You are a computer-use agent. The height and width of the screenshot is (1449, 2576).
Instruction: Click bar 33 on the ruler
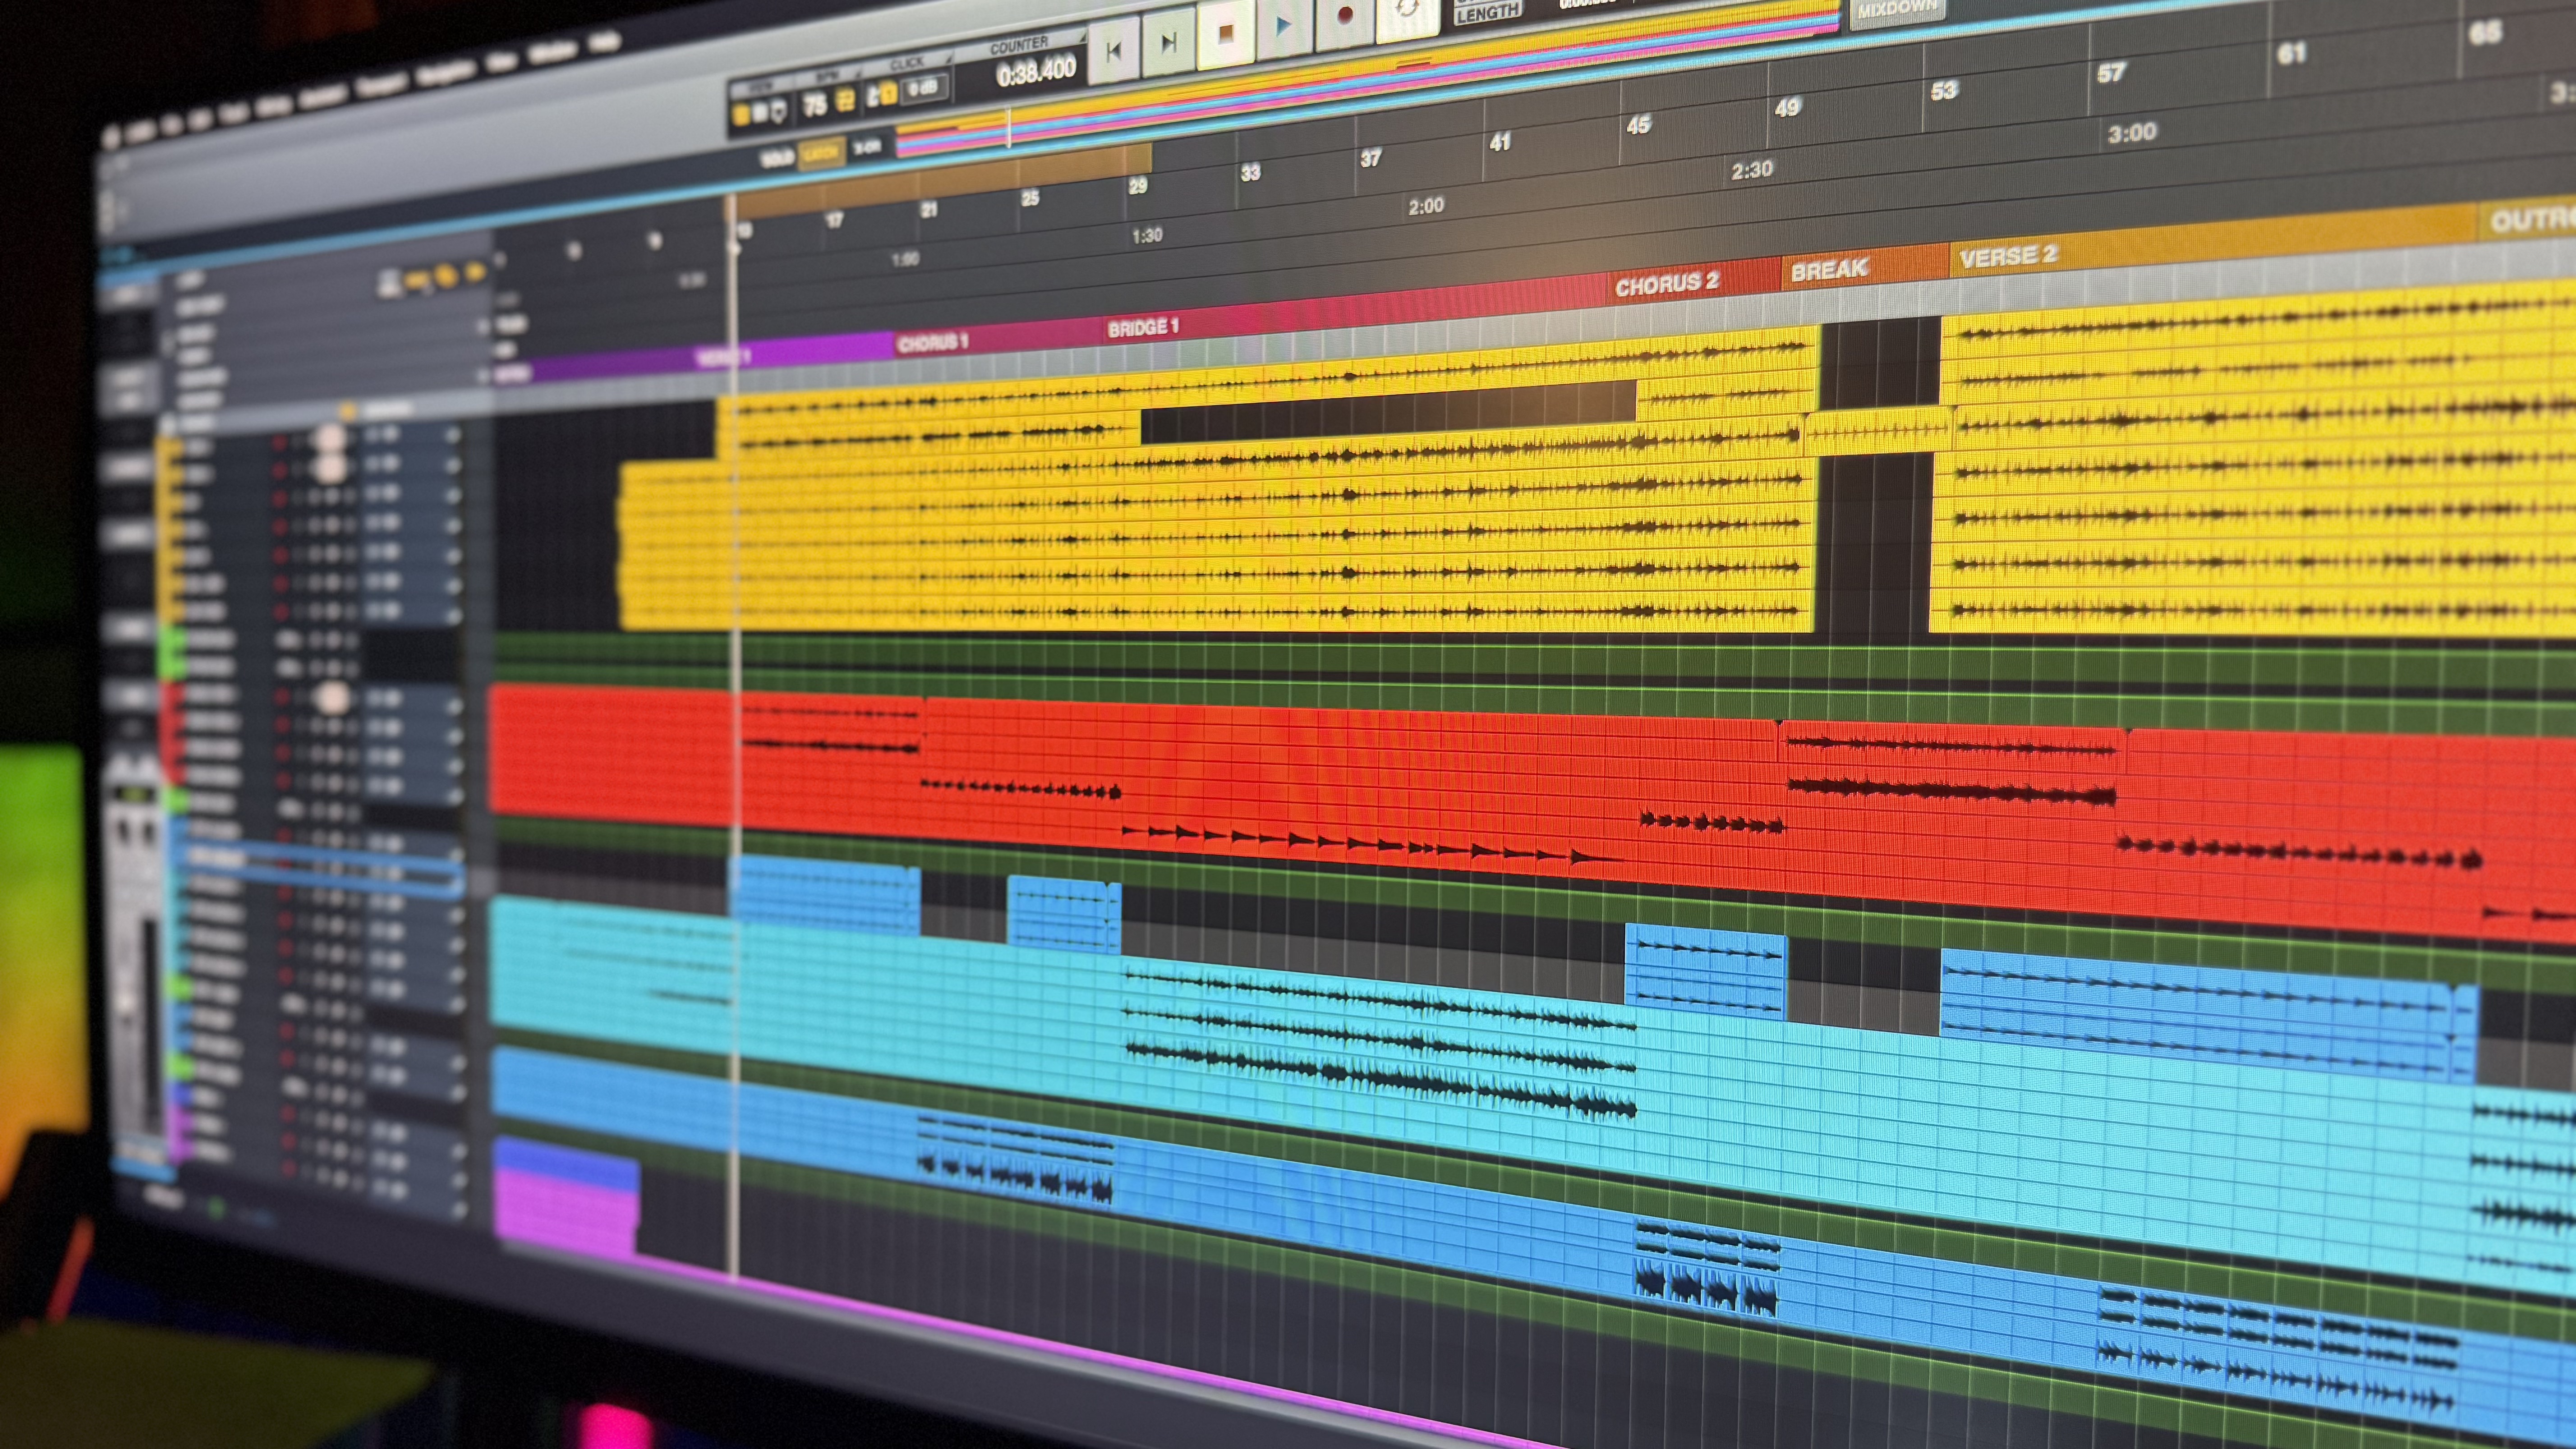click(1250, 173)
